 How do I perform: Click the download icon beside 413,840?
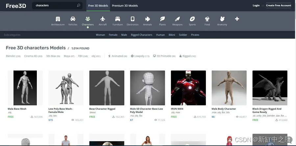(276, 120)
